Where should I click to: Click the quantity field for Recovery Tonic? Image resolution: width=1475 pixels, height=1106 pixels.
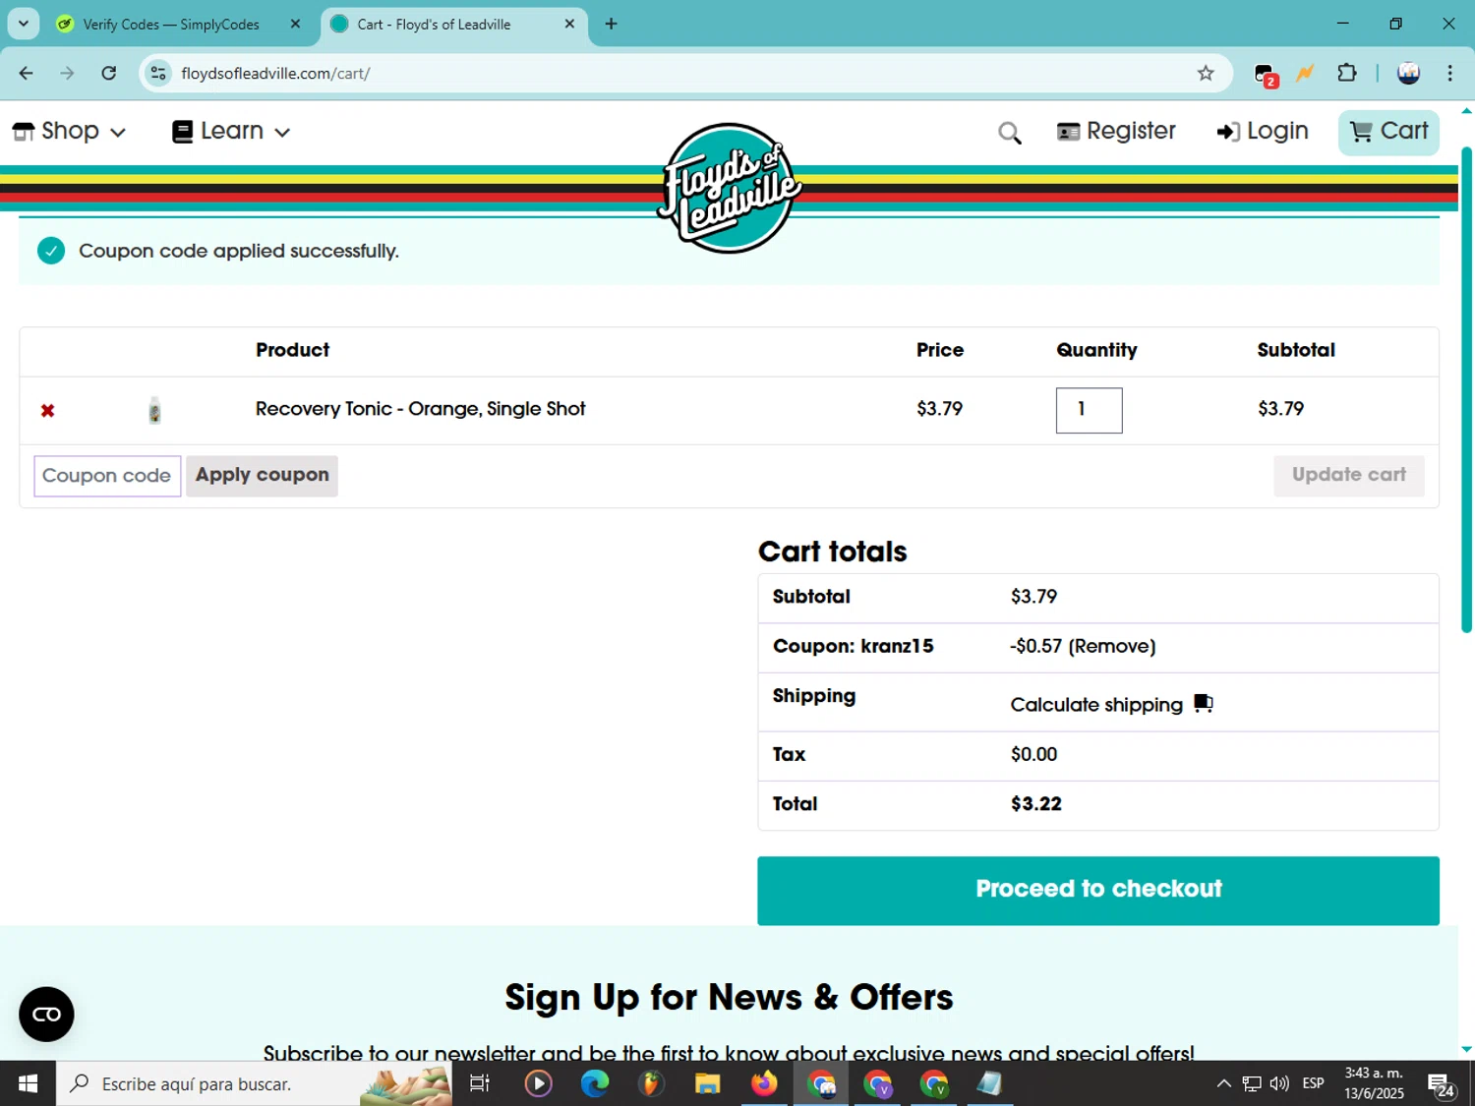1089,410
